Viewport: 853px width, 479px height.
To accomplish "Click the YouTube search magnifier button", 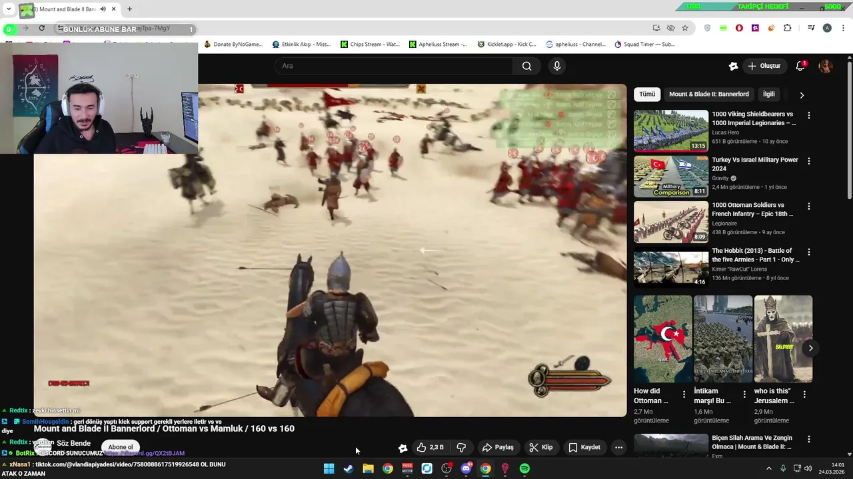I will (526, 66).
